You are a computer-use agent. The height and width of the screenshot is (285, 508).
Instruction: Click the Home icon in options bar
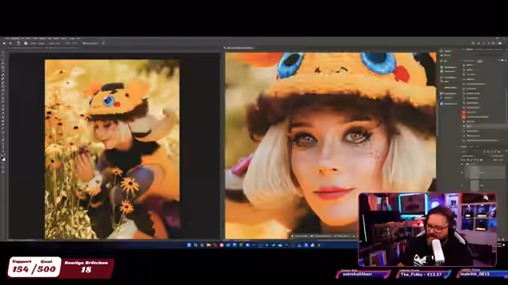coord(5,43)
